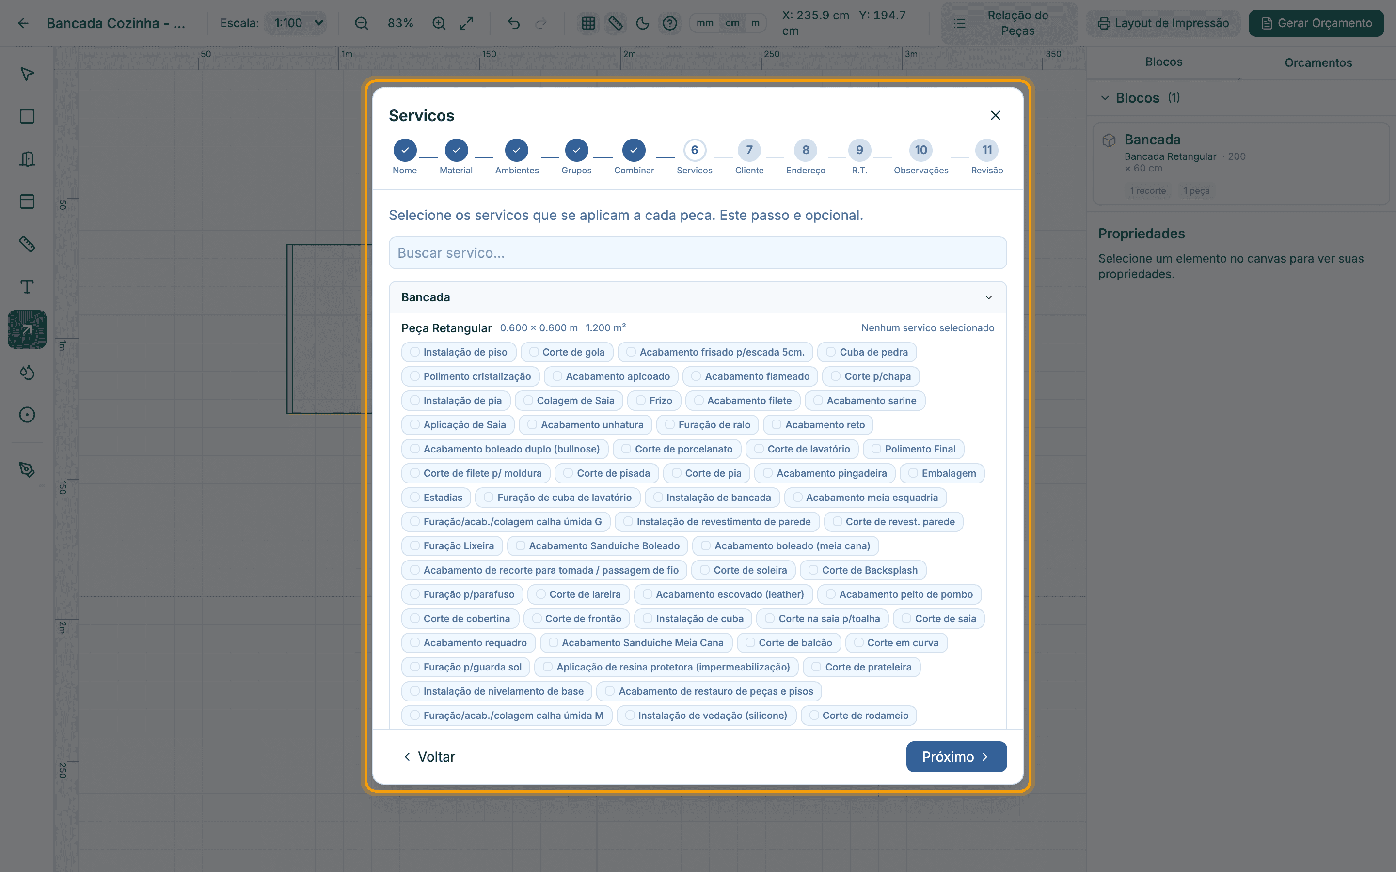
Task: Go to step 9 R.T.
Action: pos(859,150)
